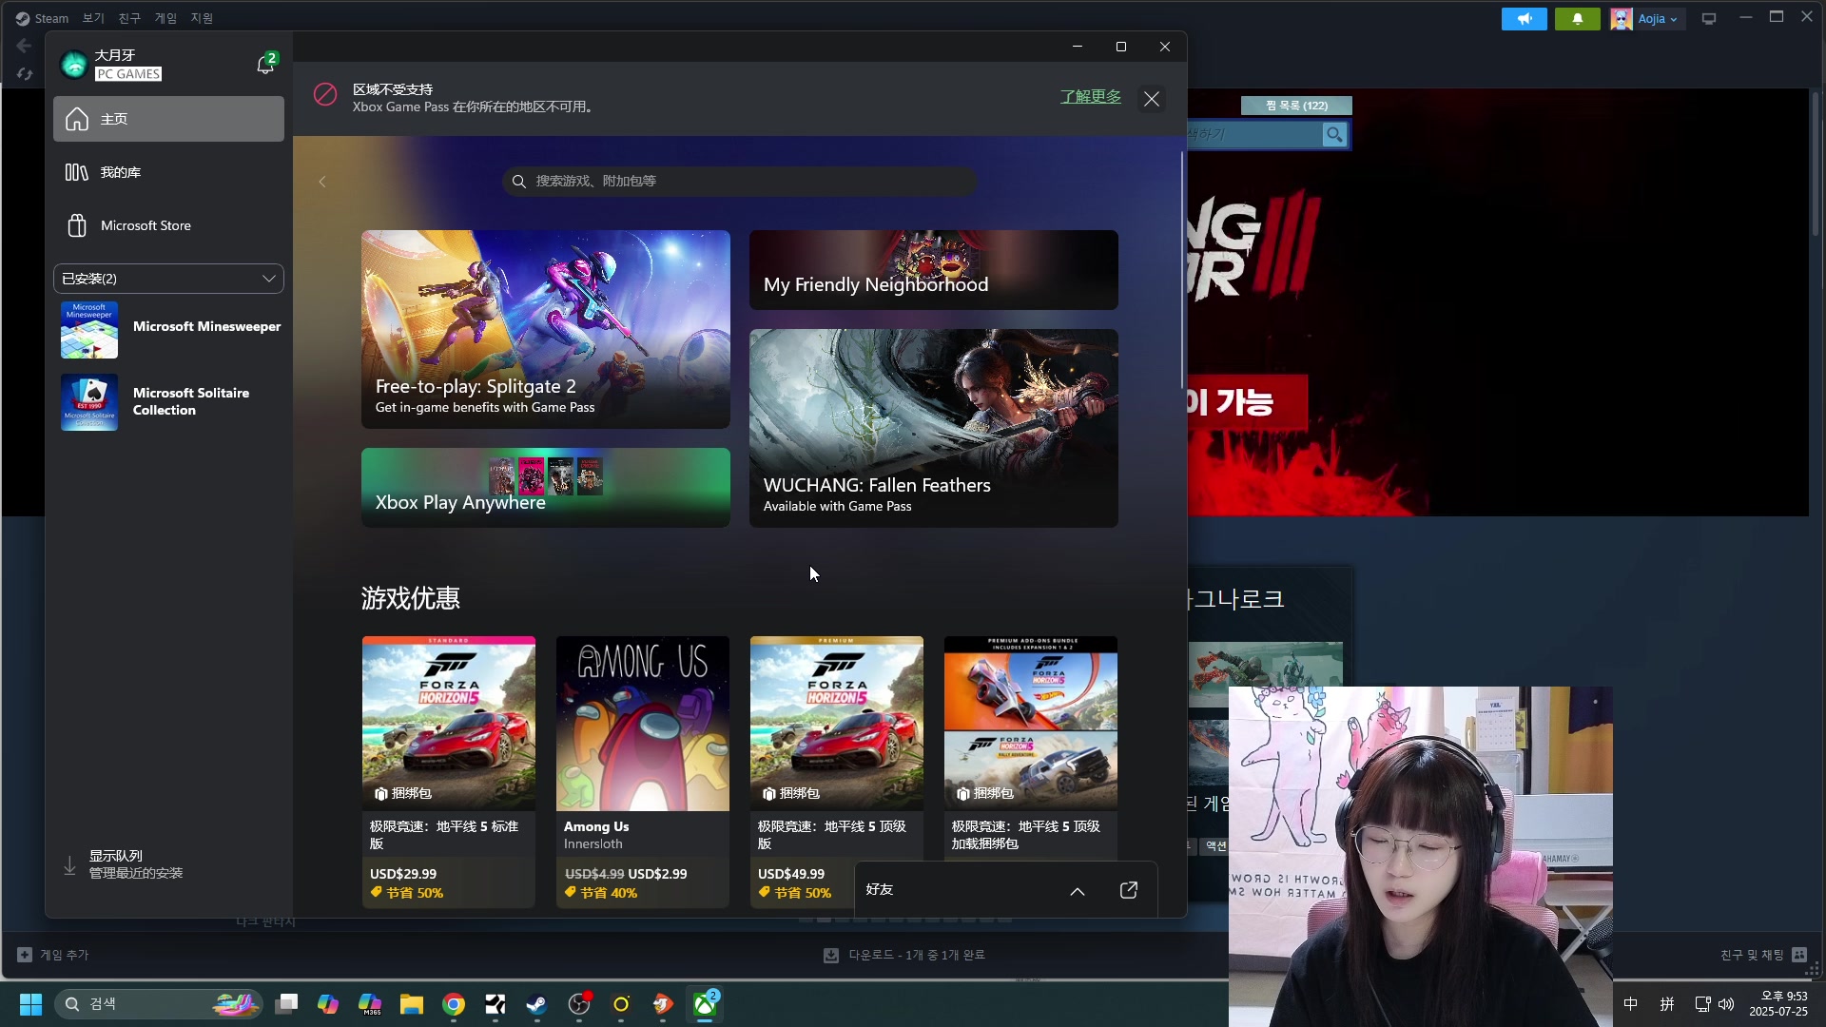Click Steam Big Picture monitor icon

coord(1709,19)
